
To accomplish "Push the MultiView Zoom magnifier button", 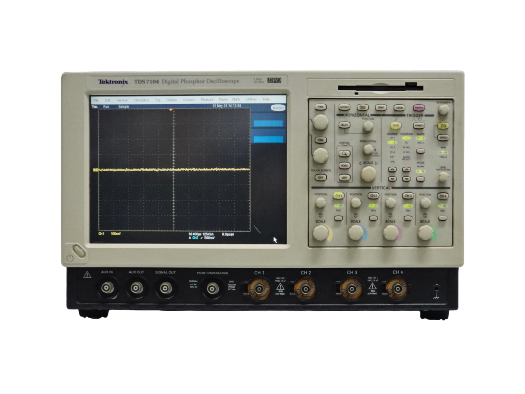I will (344, 153).
